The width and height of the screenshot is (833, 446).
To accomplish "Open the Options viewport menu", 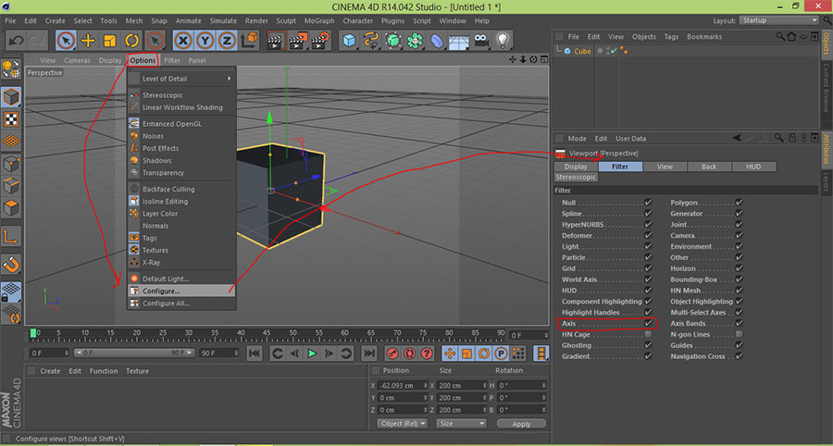I will coord(143,60).
